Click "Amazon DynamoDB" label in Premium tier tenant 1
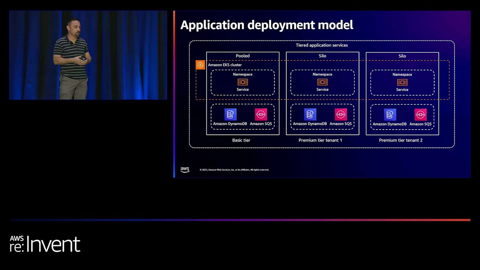The width and height of the screenshot is (480, 270). click(310, 124)
